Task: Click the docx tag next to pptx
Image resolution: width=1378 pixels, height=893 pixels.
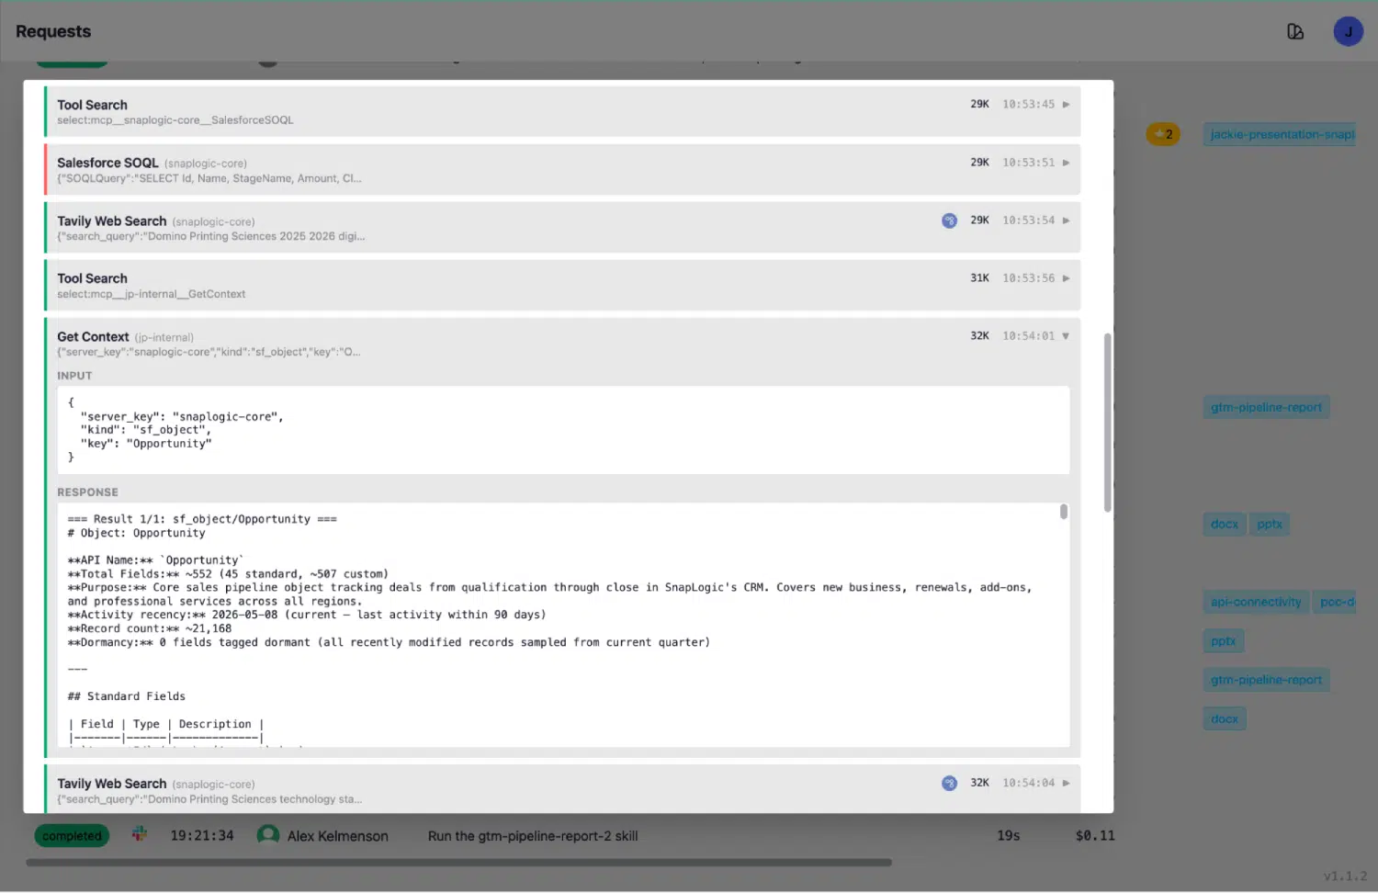Action: [x=1224, y=525]
